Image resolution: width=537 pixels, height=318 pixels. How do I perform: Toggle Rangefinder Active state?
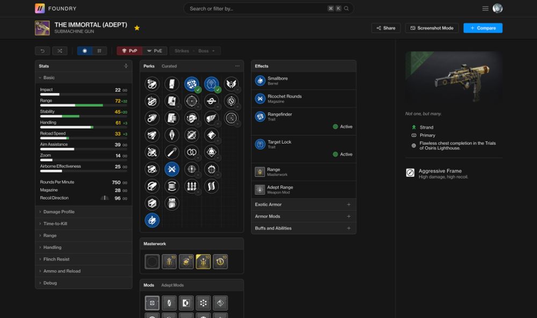point(343,127)
